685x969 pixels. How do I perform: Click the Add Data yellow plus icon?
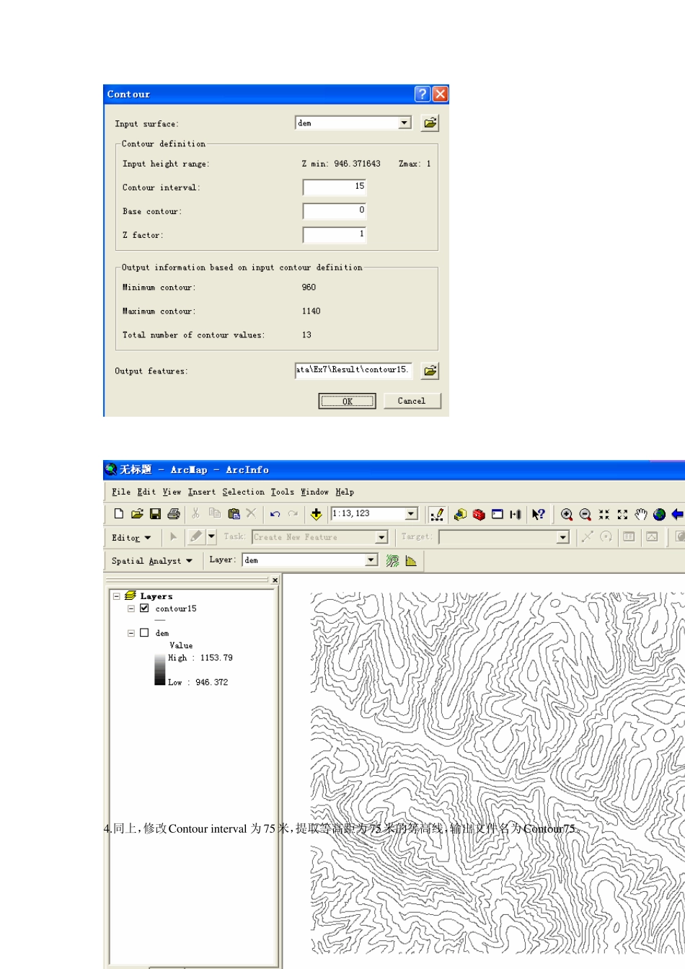[x=316, y=514]
